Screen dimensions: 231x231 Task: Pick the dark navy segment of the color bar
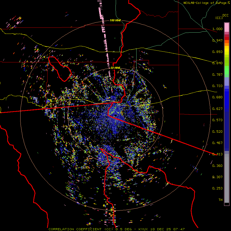tap(227, 131)
